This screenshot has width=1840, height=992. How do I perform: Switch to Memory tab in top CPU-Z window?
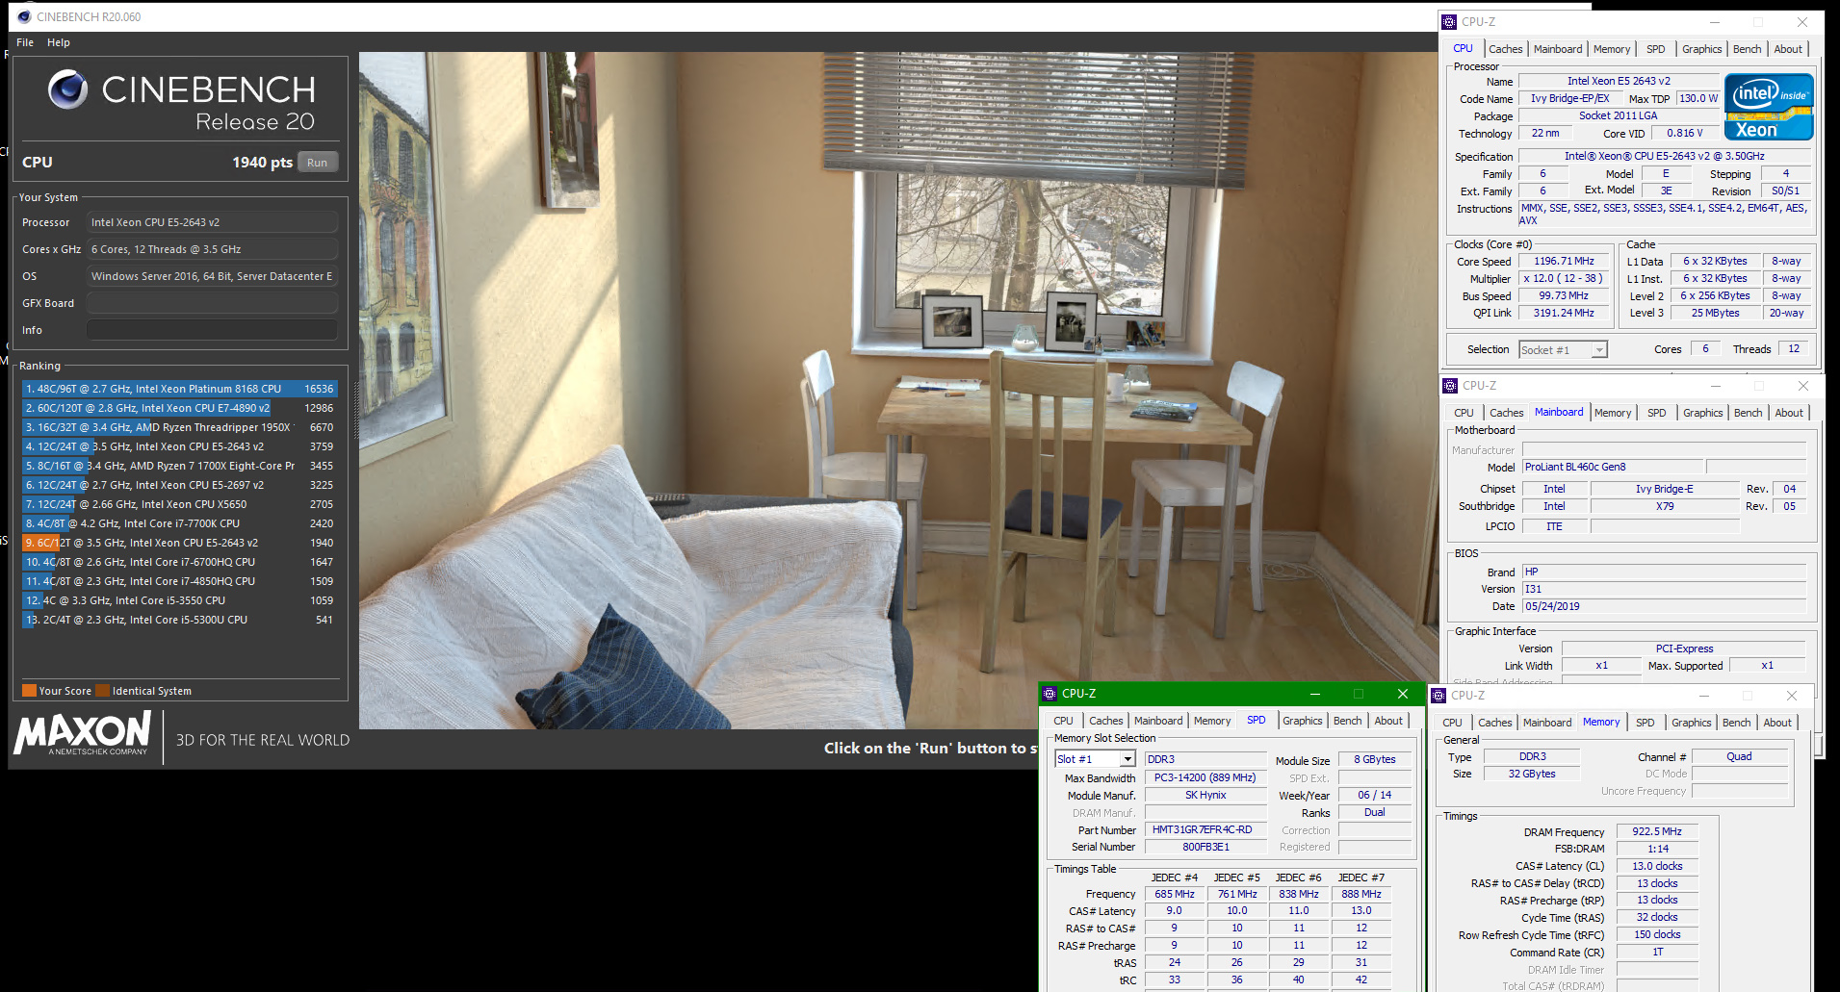coord(1612,49)
